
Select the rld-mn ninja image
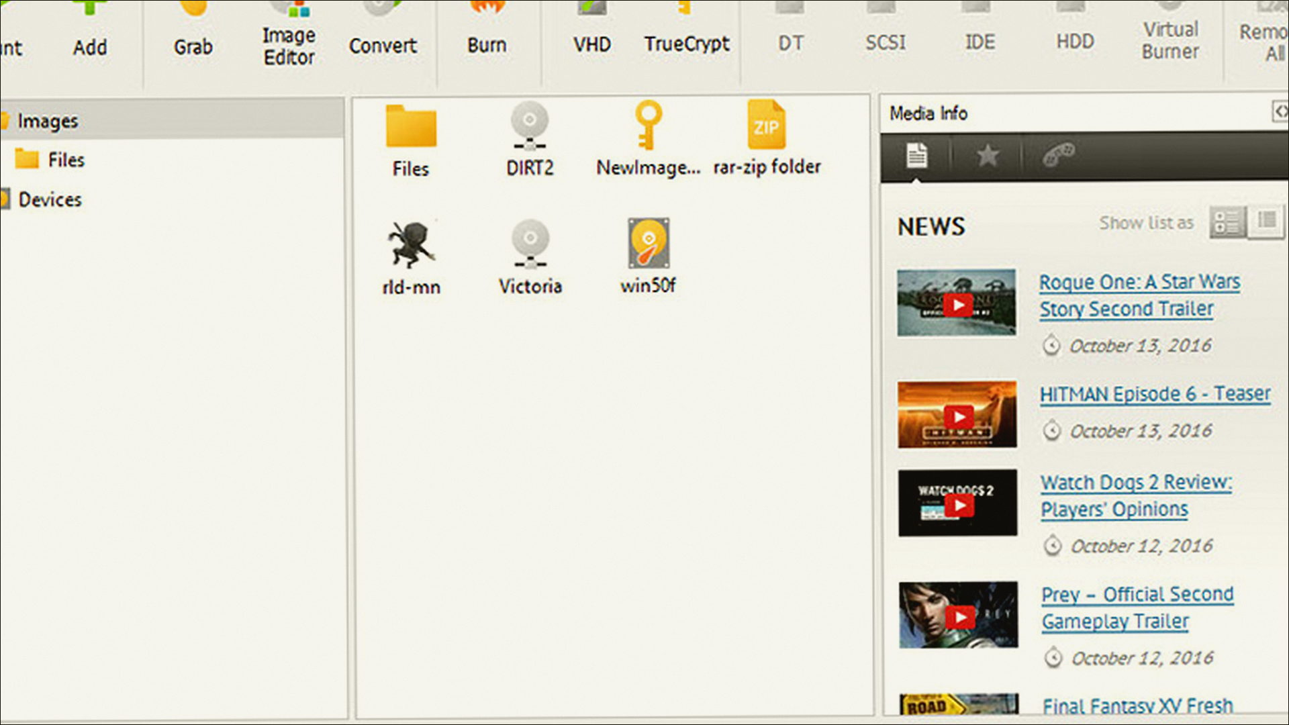coord(412,258)
